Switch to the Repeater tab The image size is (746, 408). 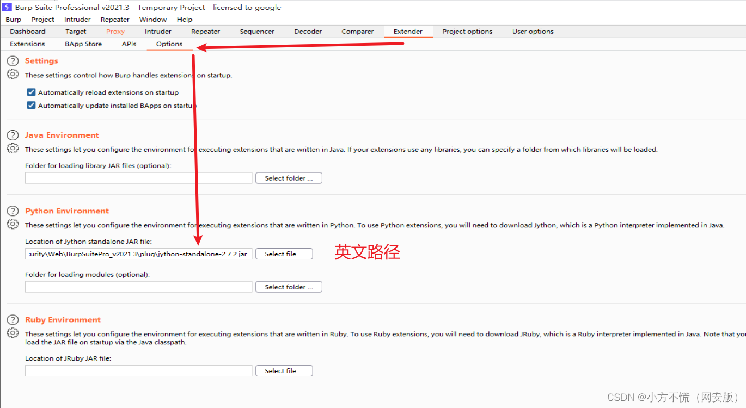pyautogui.click(x=205, y=32)
